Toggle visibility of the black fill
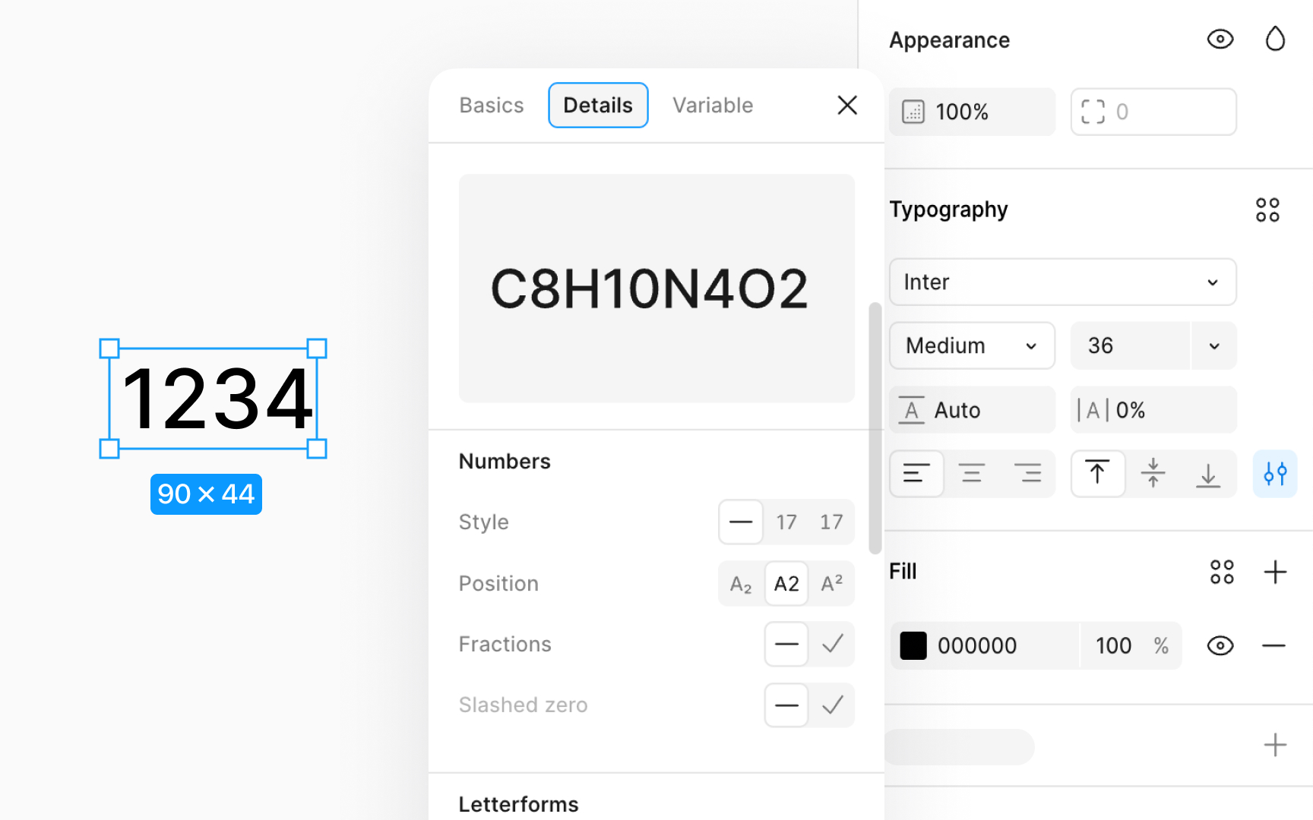This screenshot has width=1313, height=820. [1220, 645]
